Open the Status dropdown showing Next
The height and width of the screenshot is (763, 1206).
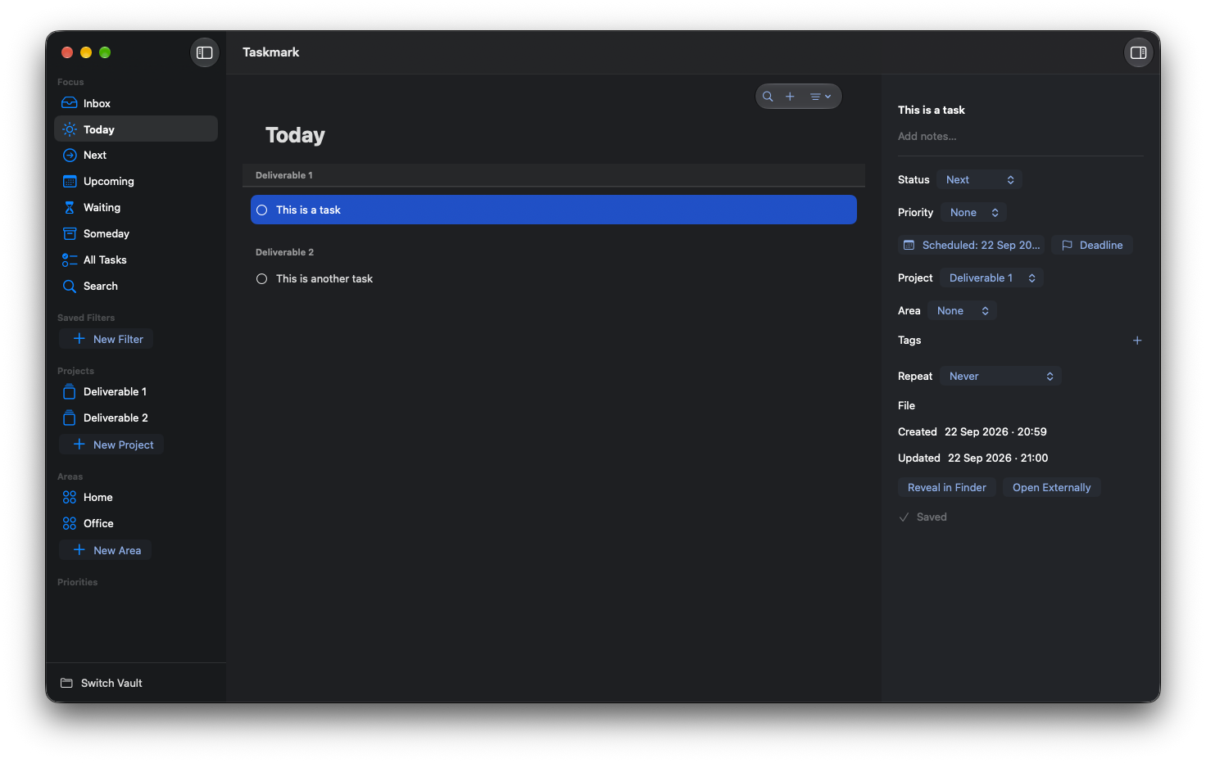coord(980,180)
